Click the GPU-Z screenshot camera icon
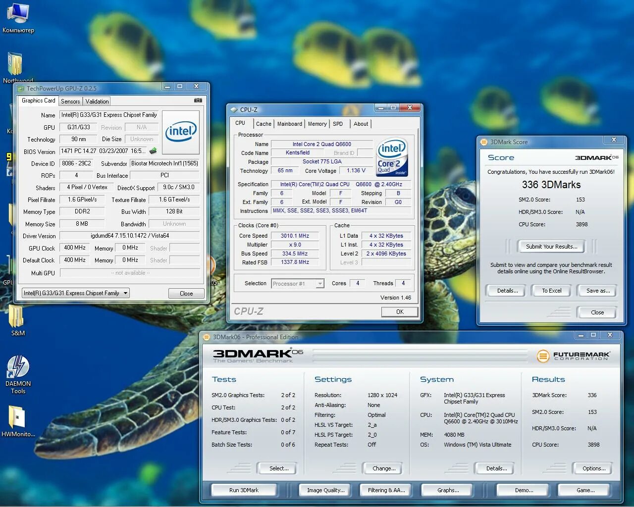 (x=198, y=100)
